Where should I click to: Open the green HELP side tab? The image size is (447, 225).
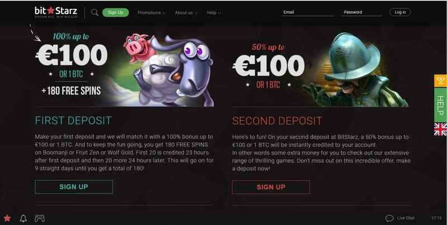tap(440, 105)
